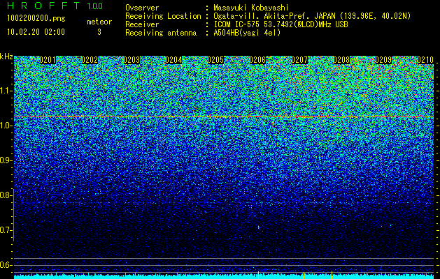Click the cyan signal strip at bottom
This screenshot has width=440, height=279.
pos(224,277)
